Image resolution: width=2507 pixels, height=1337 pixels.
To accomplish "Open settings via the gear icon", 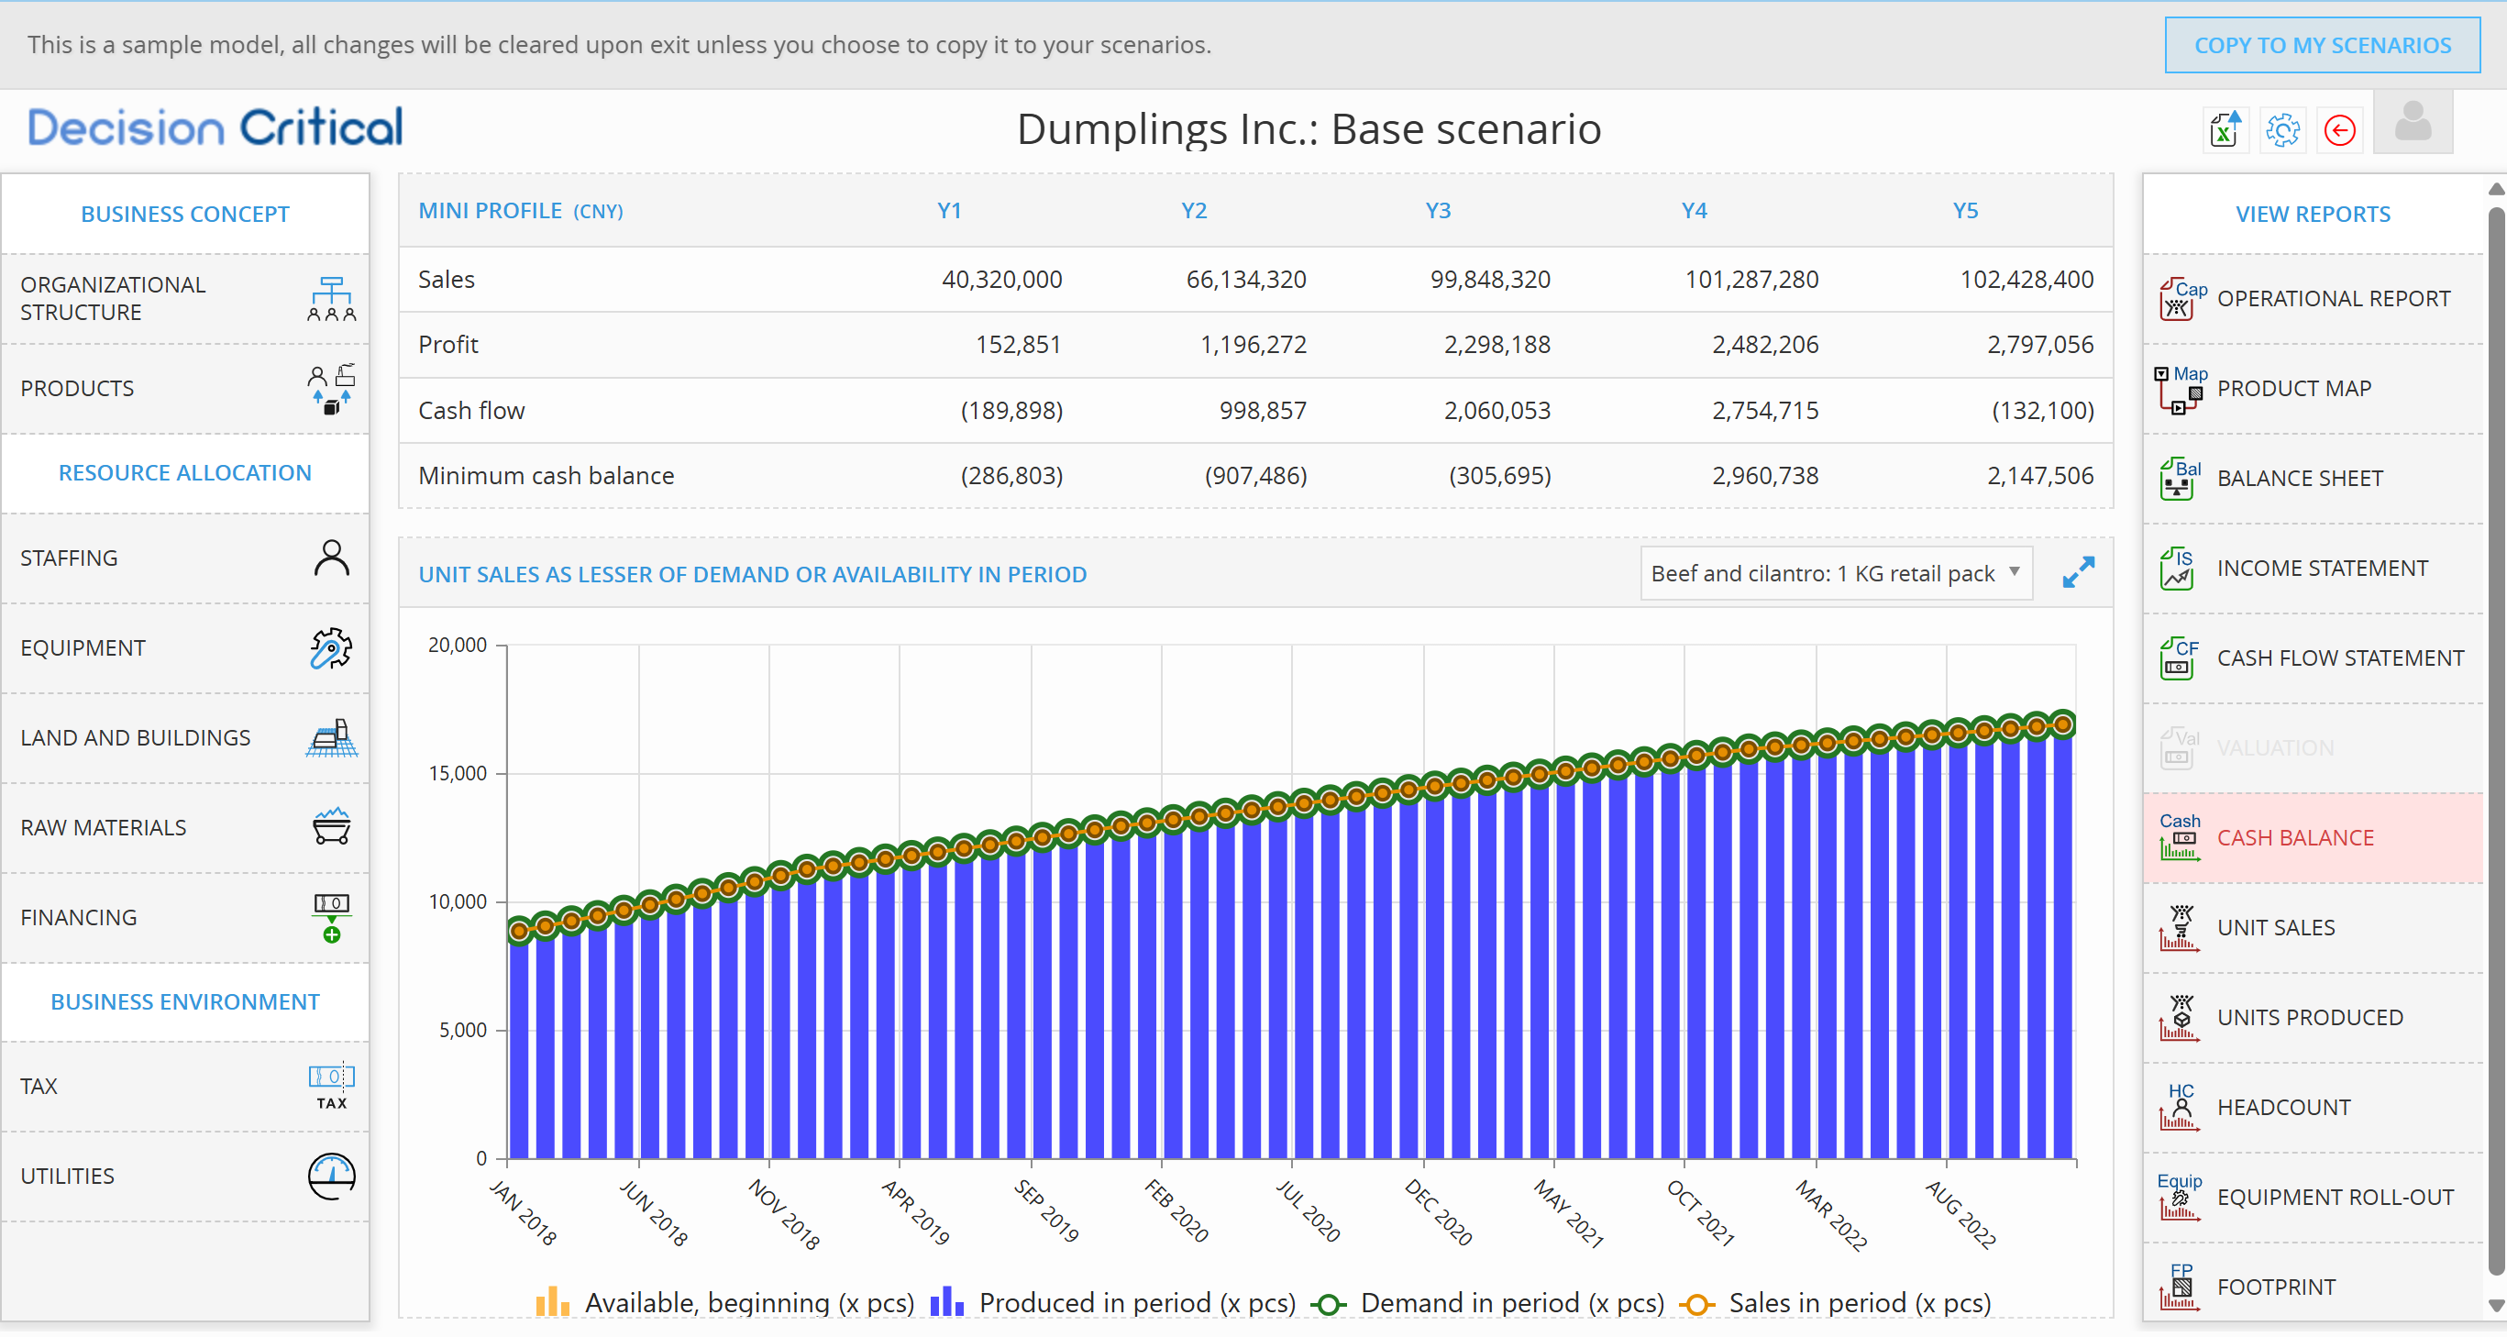I will point(2282,129).
